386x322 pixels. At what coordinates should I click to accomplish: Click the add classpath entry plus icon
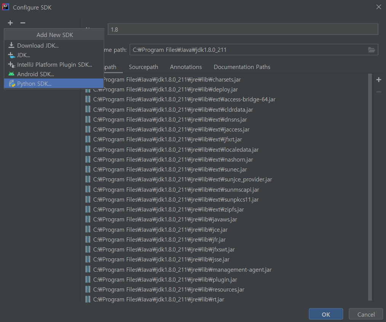379,80
